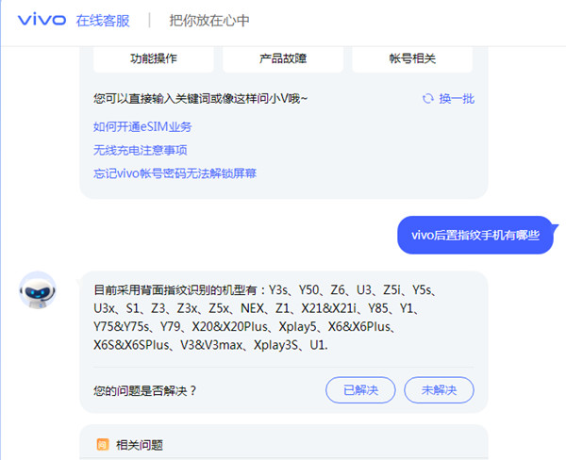Click the vivo logo in header

click(42, 20)
